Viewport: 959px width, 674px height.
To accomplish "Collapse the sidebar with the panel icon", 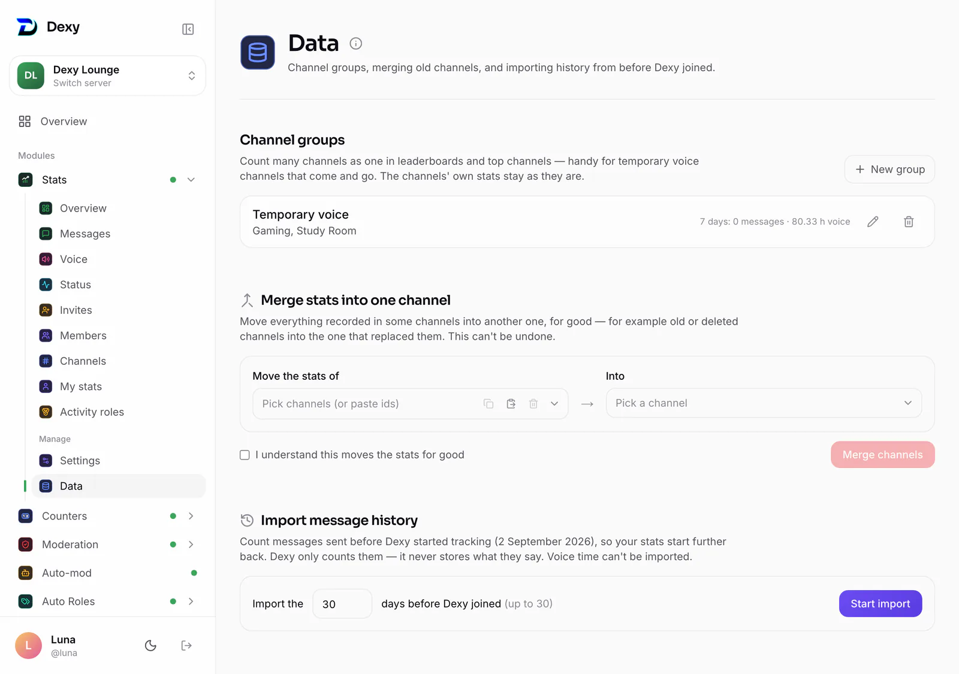I will point(188,29).
